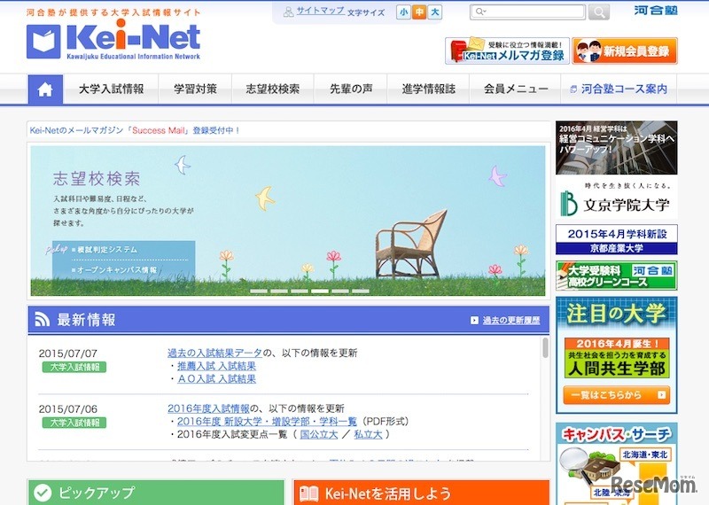The height and width of the screenshot is (505, 709).
Task: Set text size to 小
Action: [x=403, y=12]
